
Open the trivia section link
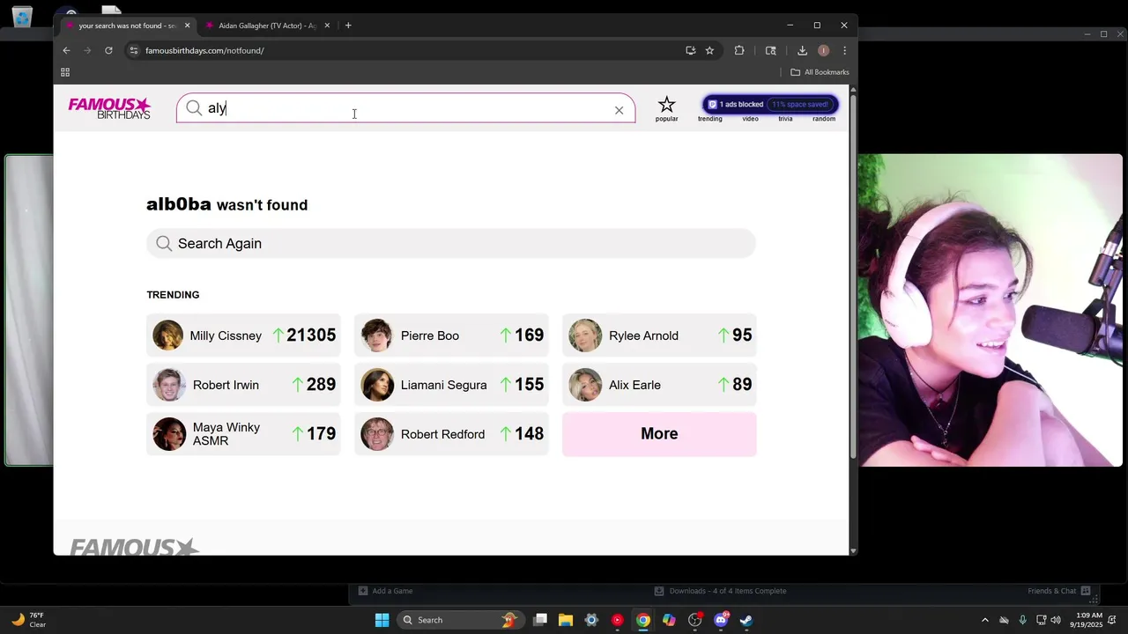point(785,119)
